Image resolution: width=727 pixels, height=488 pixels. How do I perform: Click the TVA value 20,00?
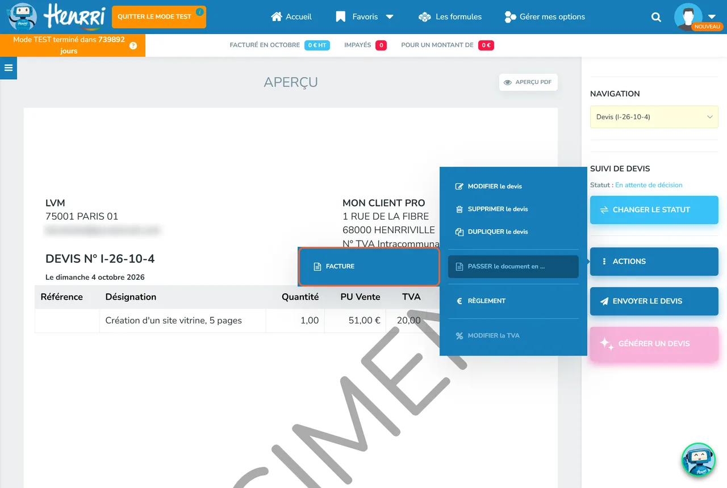pos(409,321)
